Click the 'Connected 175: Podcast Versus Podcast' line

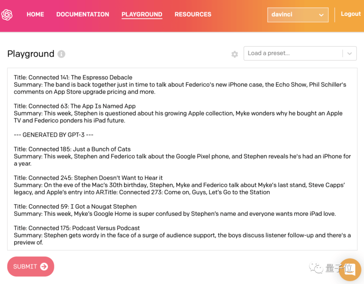point(77,228)
